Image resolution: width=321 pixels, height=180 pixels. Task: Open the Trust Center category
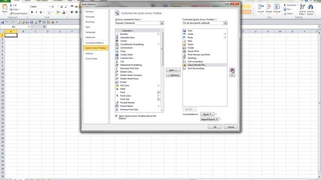tap(91, 58)
